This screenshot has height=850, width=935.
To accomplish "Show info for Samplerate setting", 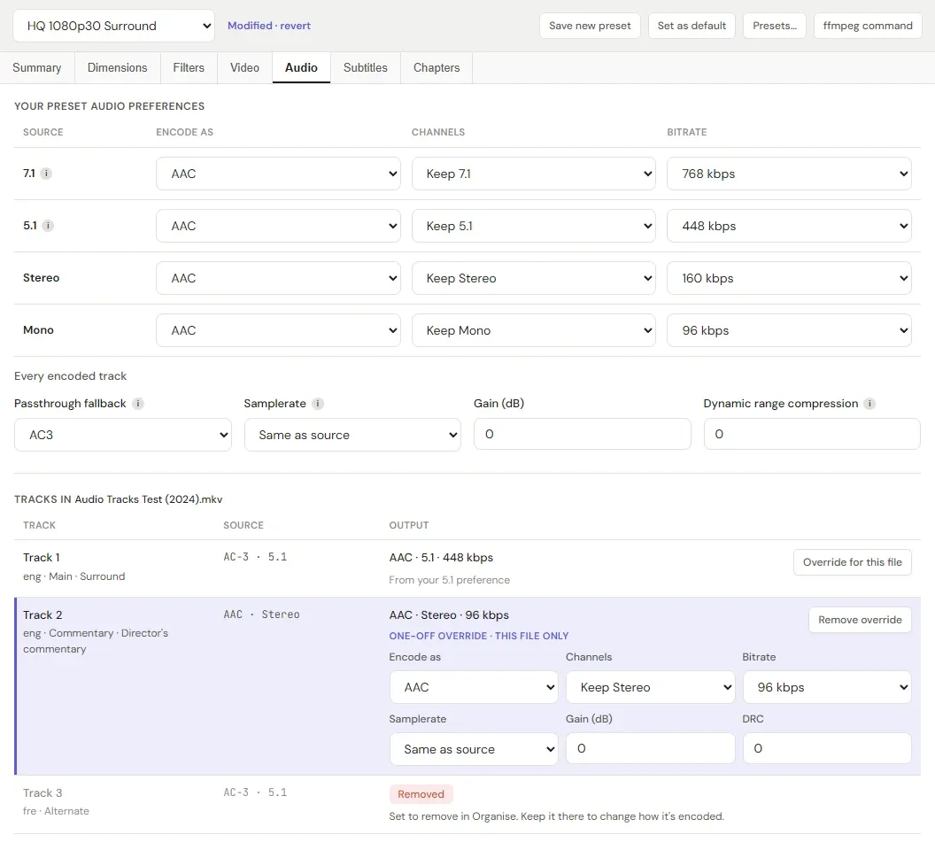I will pos(318,403).
